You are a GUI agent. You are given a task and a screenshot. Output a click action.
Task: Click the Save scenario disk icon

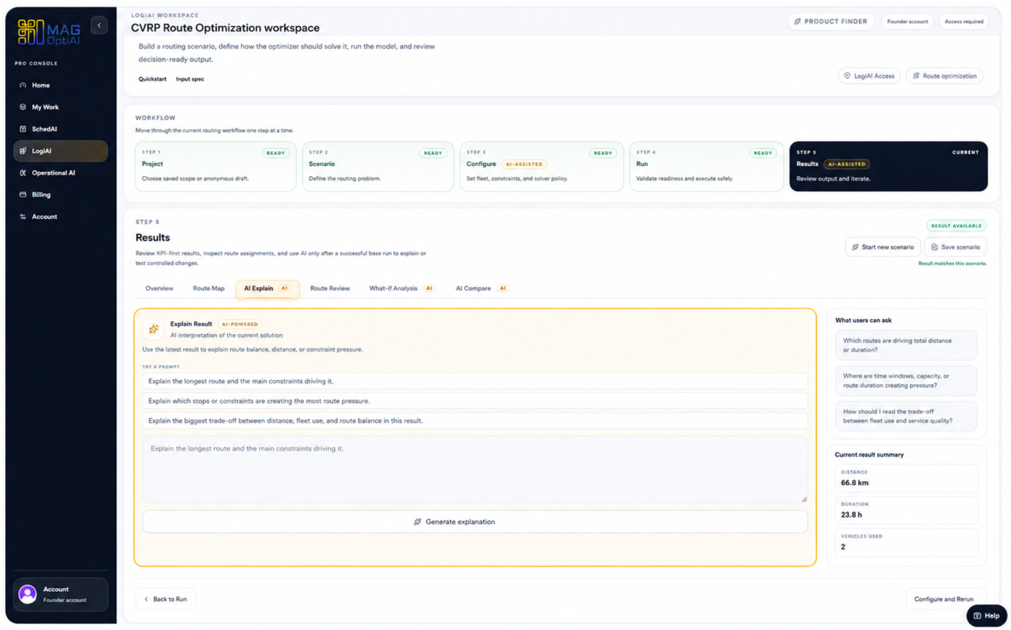point(934,247)
